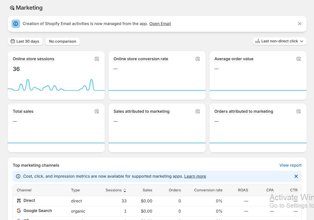Open Email via the banner link
The height and width of the screenshot is (220, 314).
point(160,24)
